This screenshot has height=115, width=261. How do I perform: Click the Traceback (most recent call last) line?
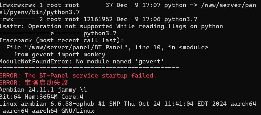[62, 41]
